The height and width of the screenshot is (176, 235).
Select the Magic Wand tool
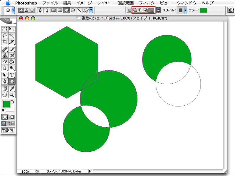(12, 35)
